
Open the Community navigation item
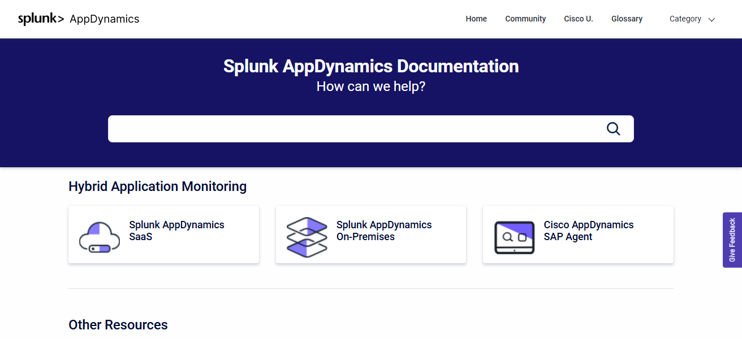pos(525,19)
